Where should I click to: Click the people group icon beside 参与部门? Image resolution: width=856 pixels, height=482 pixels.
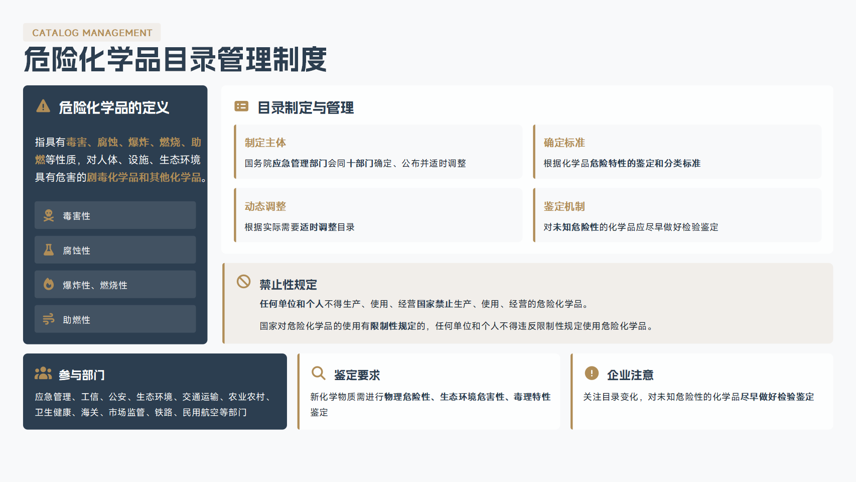tap(43, 374)
